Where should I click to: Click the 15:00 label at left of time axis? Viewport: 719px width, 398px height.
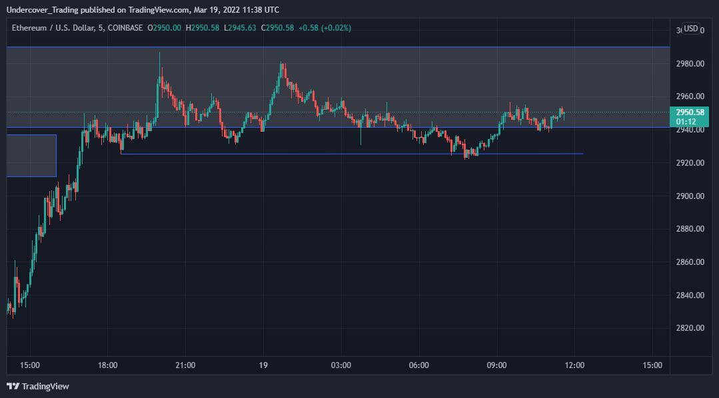(30, 365)
